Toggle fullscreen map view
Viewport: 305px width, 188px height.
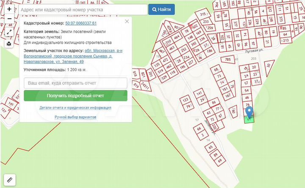pyautogui.click(x=9, y=32)
